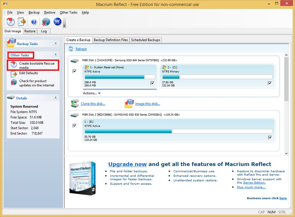Click the shopping cart purchase icon
295x217 pixels.
[x=57, y=21]
